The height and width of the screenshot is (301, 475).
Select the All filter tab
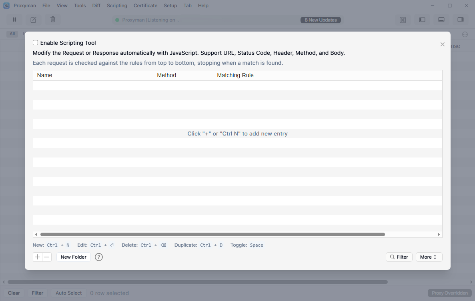[12, 34]
